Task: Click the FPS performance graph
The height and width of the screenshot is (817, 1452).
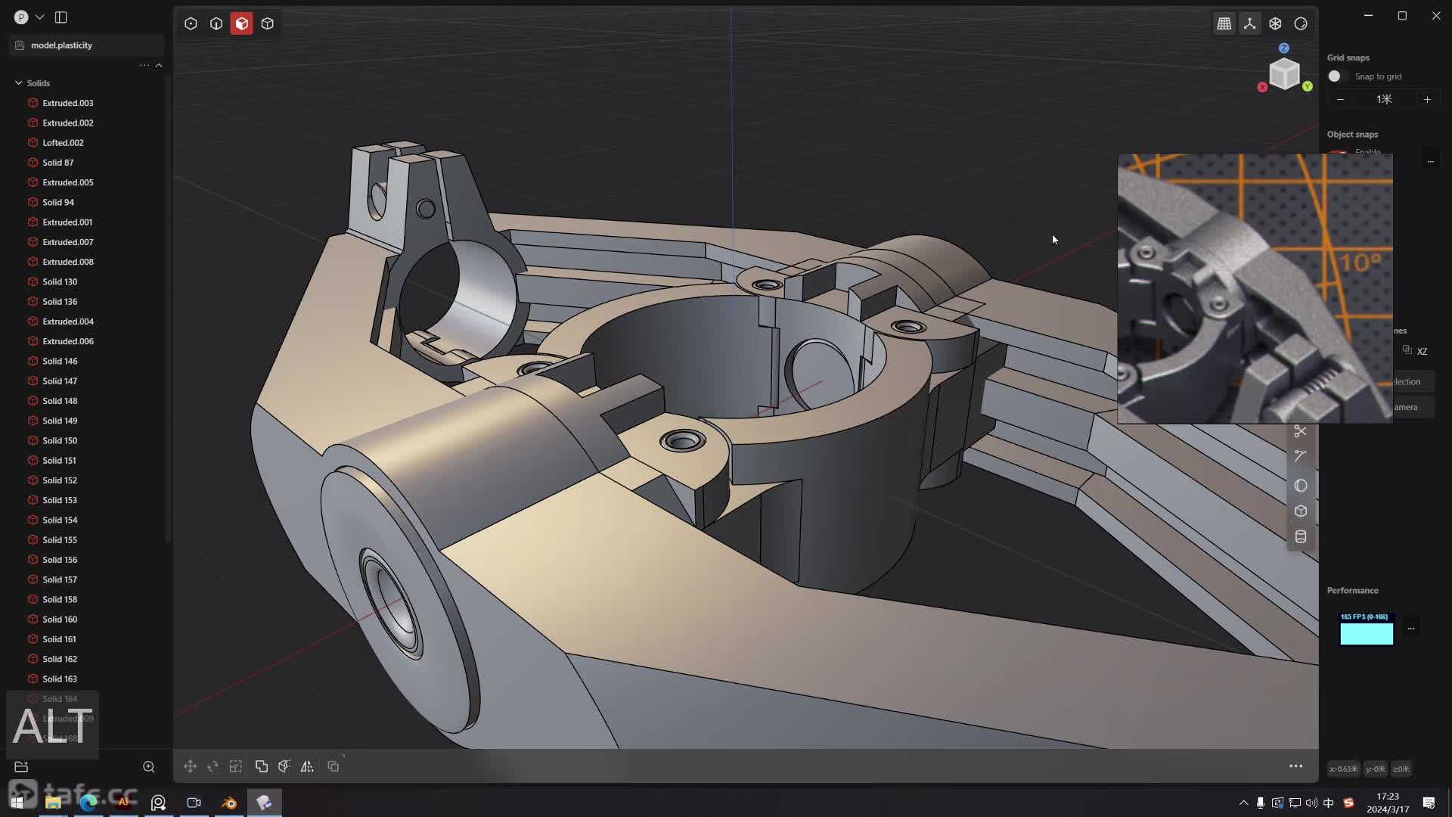Action: point(1367,629)
